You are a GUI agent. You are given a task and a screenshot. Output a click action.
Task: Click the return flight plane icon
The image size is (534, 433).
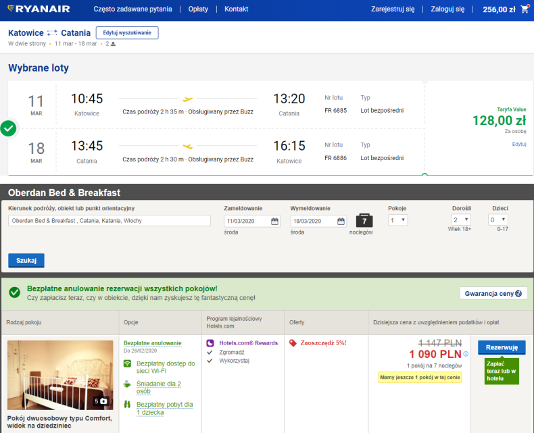tap(188, 147)
